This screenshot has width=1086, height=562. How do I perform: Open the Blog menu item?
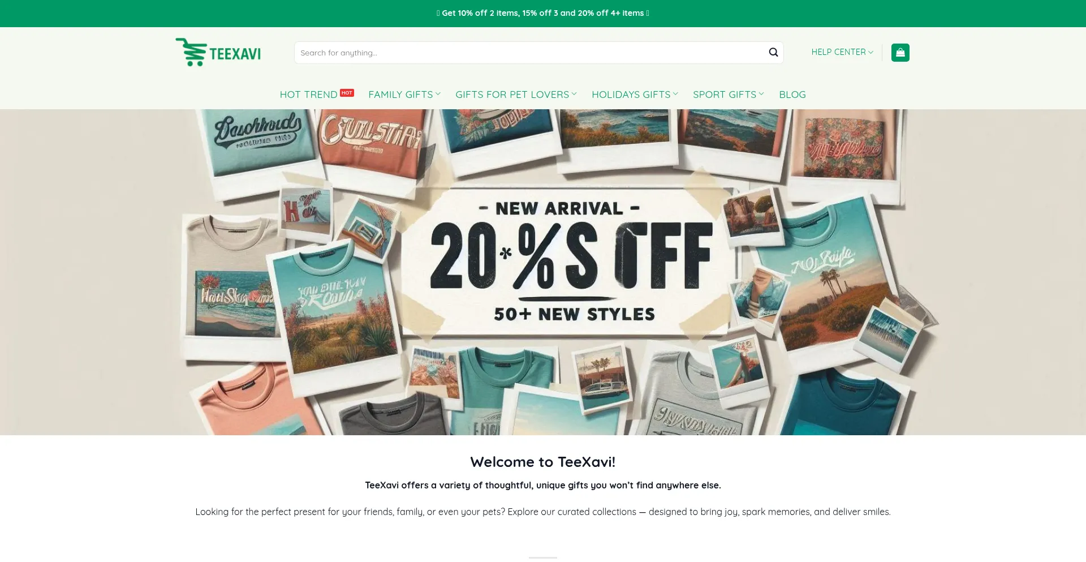[x=792, y=95]
